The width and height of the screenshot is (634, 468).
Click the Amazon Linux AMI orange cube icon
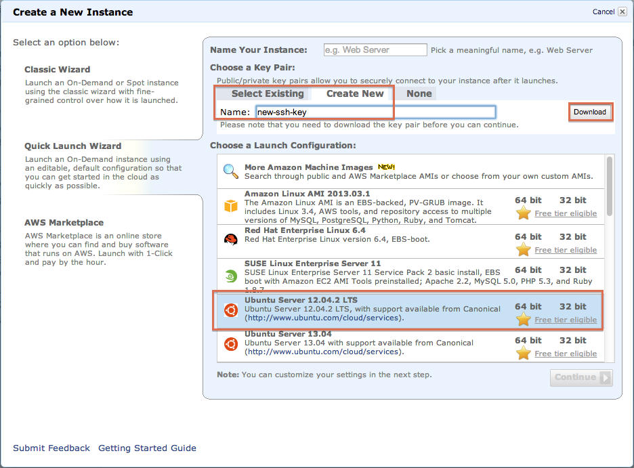[231, 206]
